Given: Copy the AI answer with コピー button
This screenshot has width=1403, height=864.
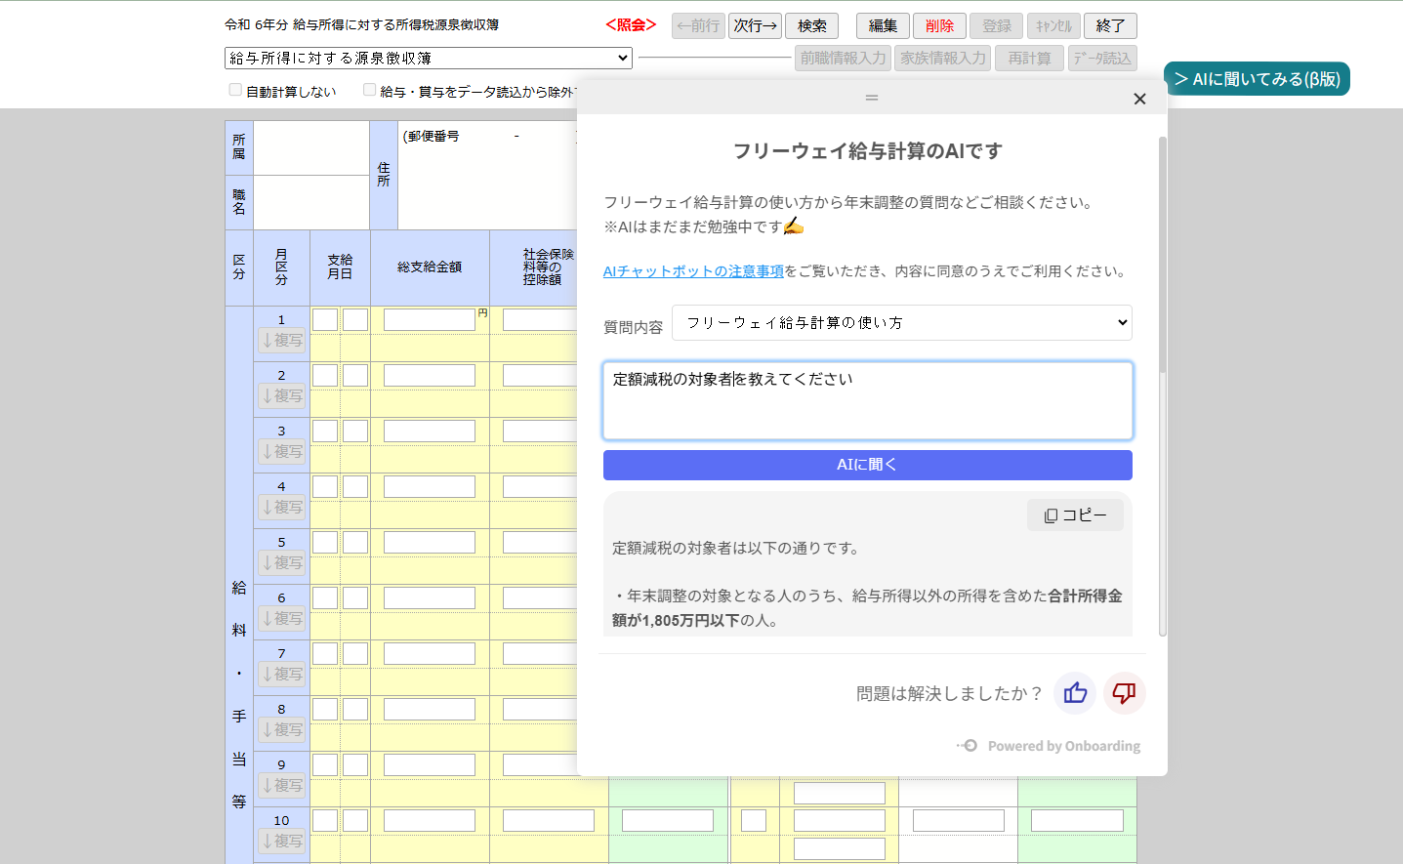Looking at the screenshot, I should coord(1075,515).
